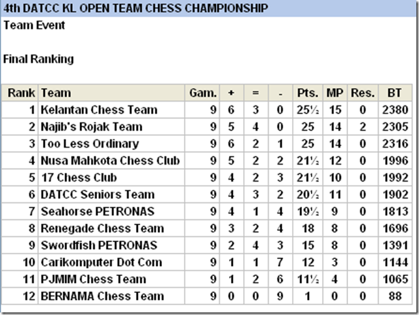Select PJMIM Chess Team name
The height and width of the screenshot is (315, 419).
(93, 279)
